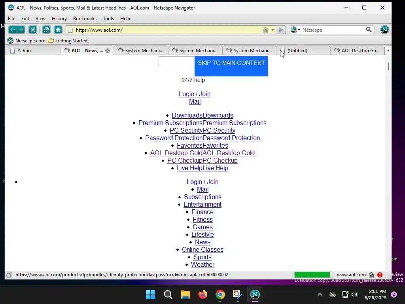This screenshot has width=405, height=304.
Task: Open Windows Start menu
Action: [151, 294]
